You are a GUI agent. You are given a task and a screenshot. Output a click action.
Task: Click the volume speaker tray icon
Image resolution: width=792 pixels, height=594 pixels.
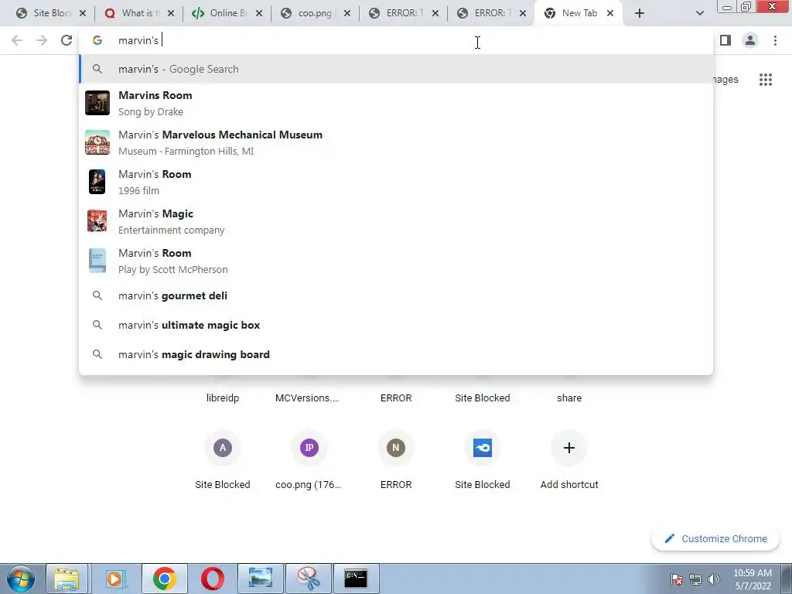[714, 579]
